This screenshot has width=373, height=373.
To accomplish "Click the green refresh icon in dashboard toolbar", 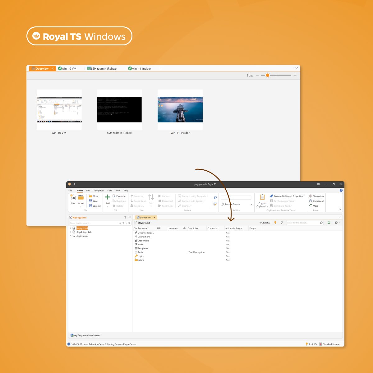I will pyautogui.click(x=329, y=223).
